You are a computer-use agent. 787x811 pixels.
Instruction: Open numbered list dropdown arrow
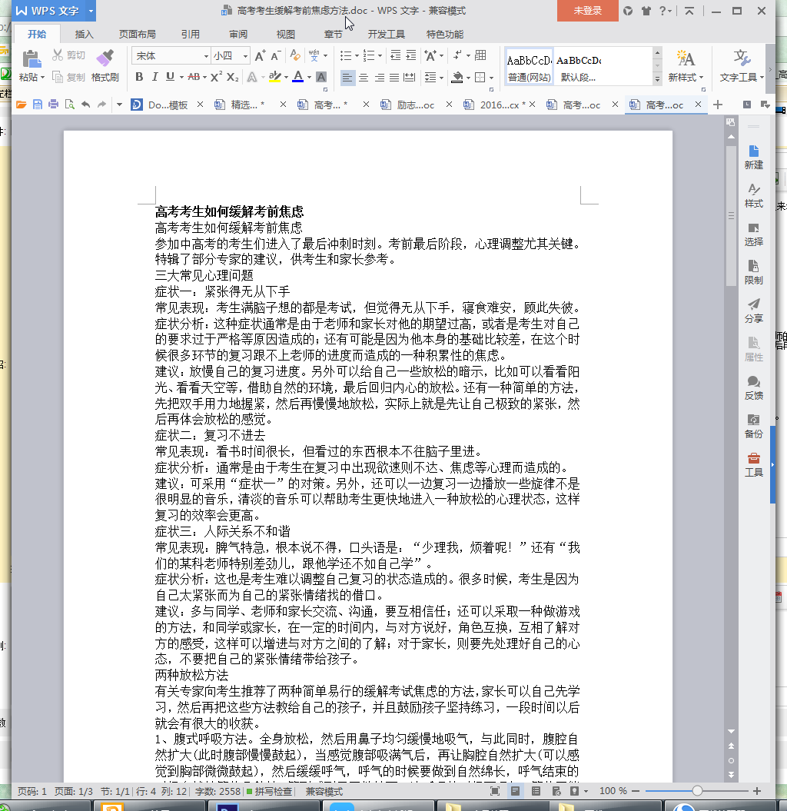(x=380, y=56)
